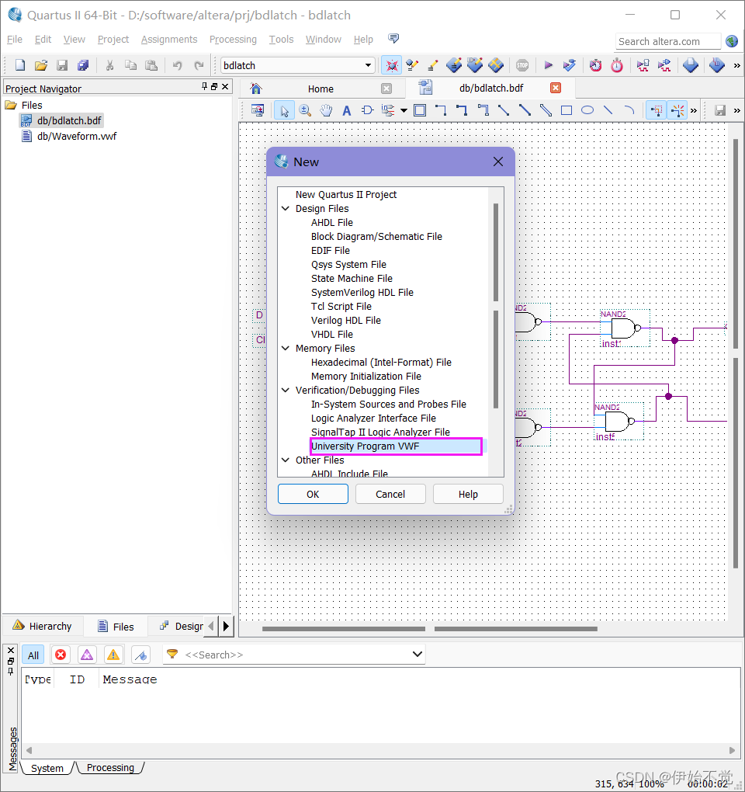Click the New file icon in main toolbar
Image resolution: width=745 pixels, height=792 pixels.
pos(19,65)
